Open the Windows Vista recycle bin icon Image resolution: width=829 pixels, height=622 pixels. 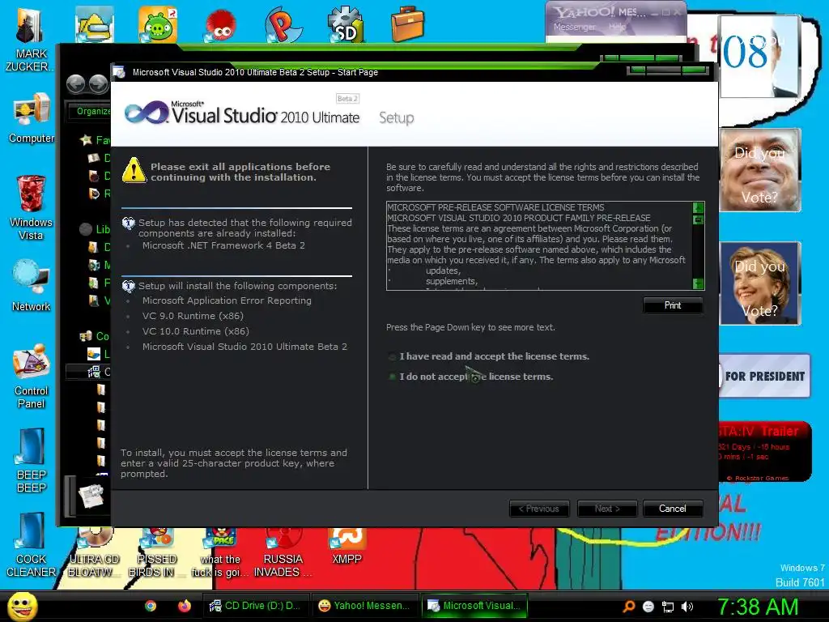[x=31, y=207]
